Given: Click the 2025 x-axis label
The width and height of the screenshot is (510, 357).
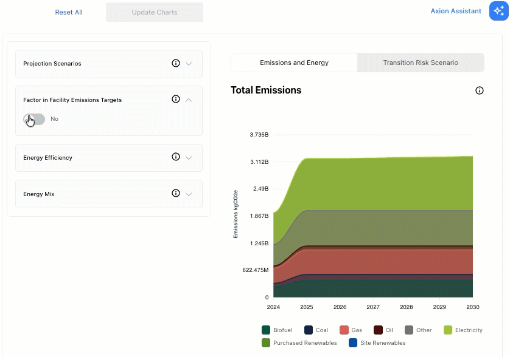Looking at the screenshot, I should click(x=306, y=307).
